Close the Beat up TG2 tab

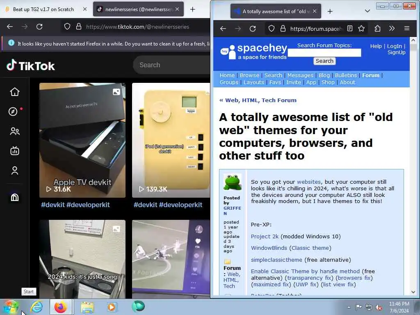pyautogui.click(x=85, y=9)
